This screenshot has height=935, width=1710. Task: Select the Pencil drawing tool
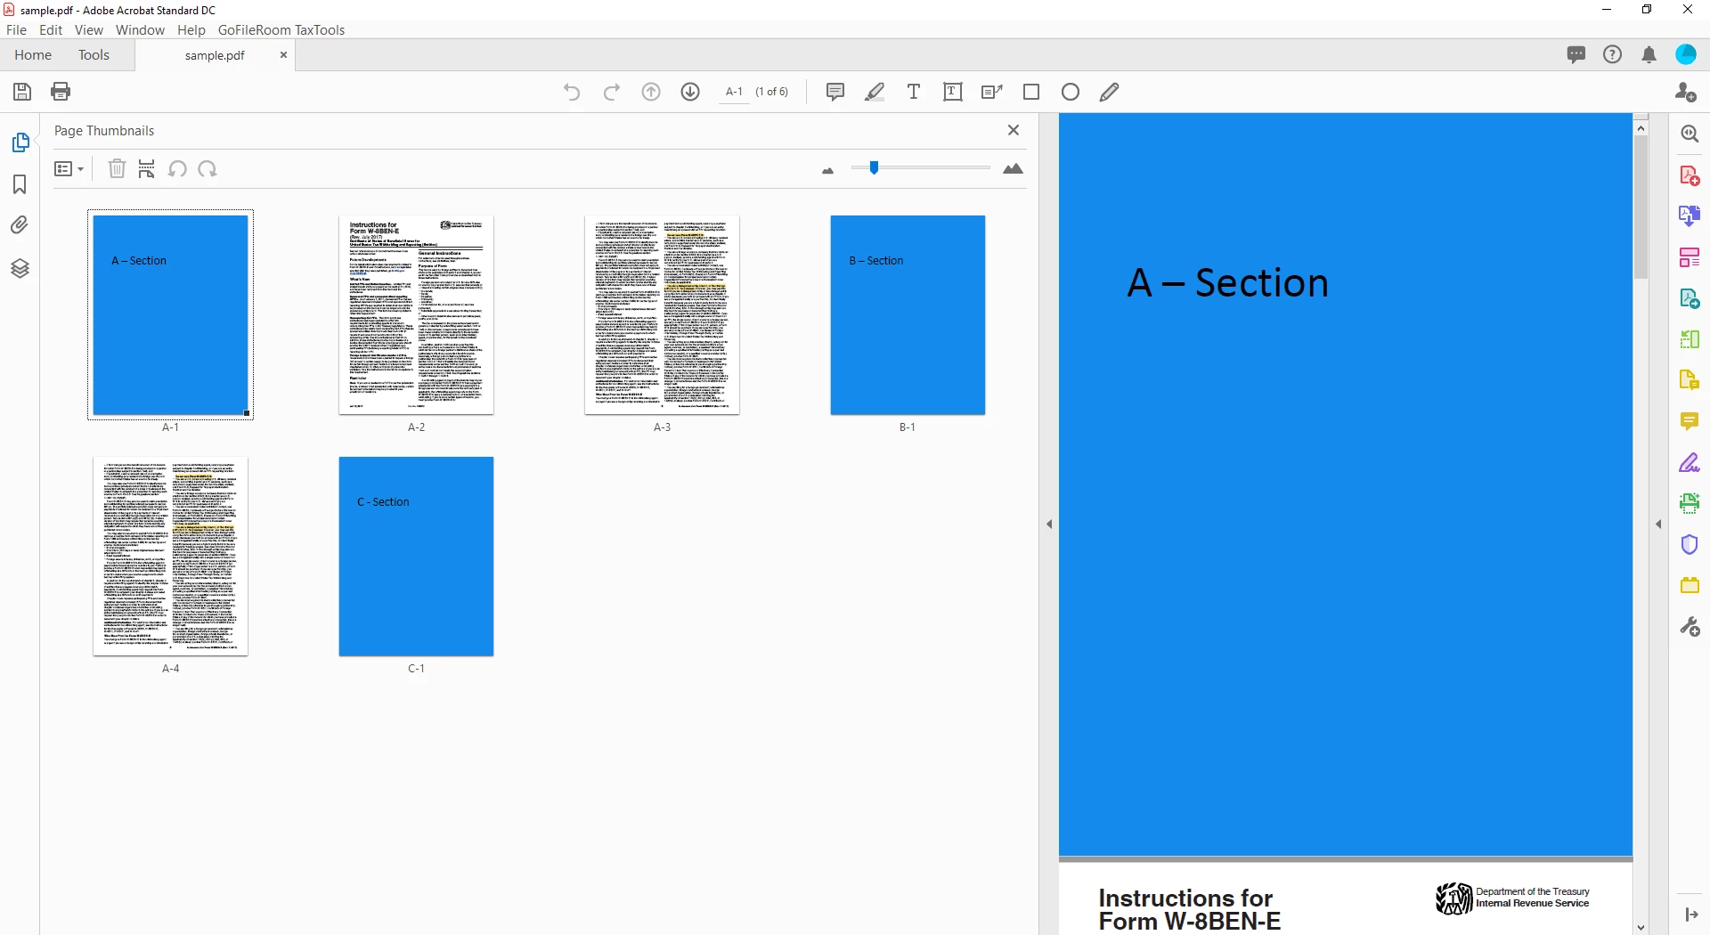pyautogui.click(x=1110, y=92)
